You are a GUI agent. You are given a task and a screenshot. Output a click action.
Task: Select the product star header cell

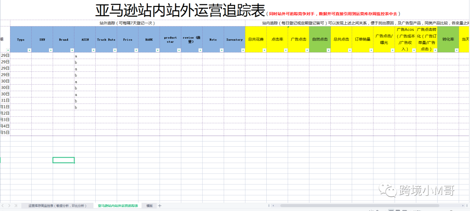click(x=170, y=40)
